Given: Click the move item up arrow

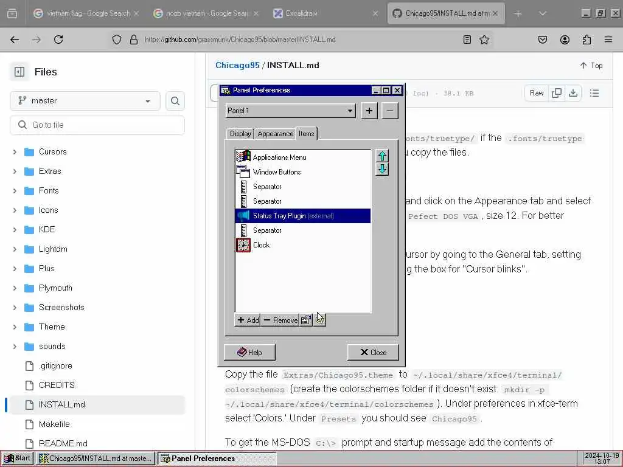Looking at the screenshot, I should click(x=382, y=156).
